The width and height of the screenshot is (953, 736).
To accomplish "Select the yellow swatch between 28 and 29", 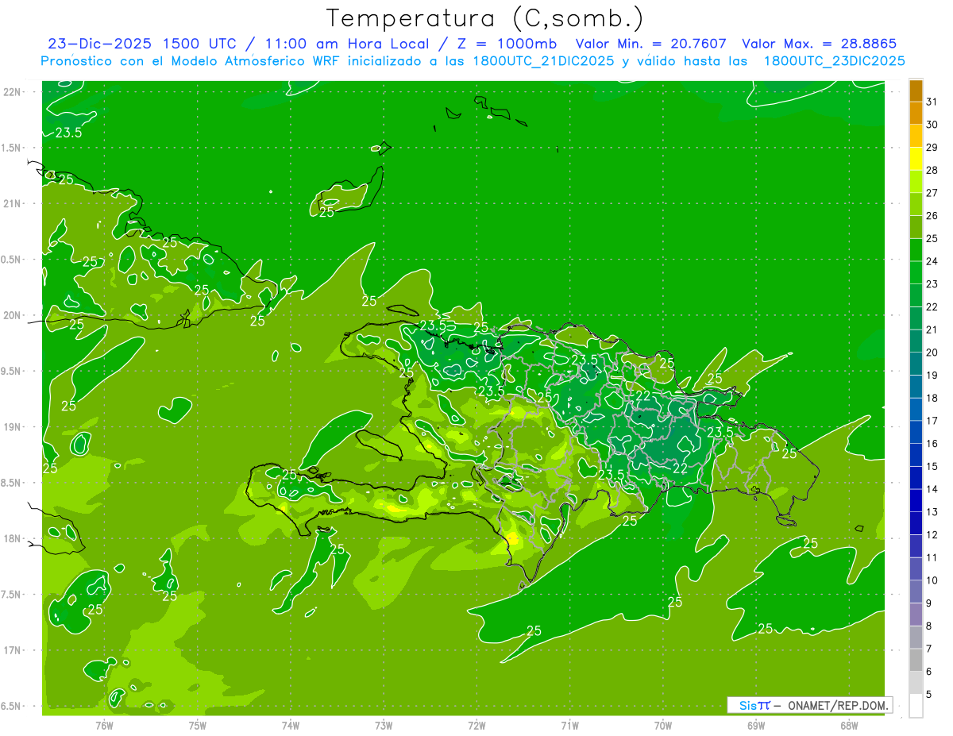I will click(x=916, y=159).
